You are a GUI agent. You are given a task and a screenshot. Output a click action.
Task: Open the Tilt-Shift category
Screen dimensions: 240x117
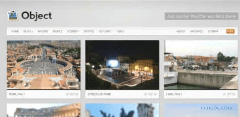click(x=105, y=32)
